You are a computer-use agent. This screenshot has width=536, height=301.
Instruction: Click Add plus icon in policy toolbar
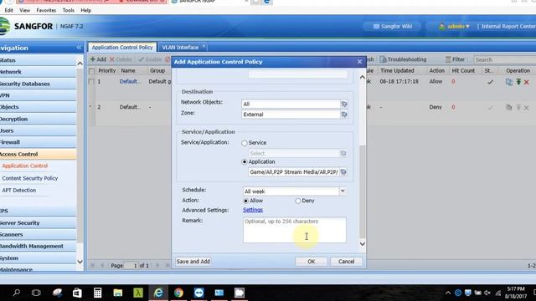coord(93,59)
